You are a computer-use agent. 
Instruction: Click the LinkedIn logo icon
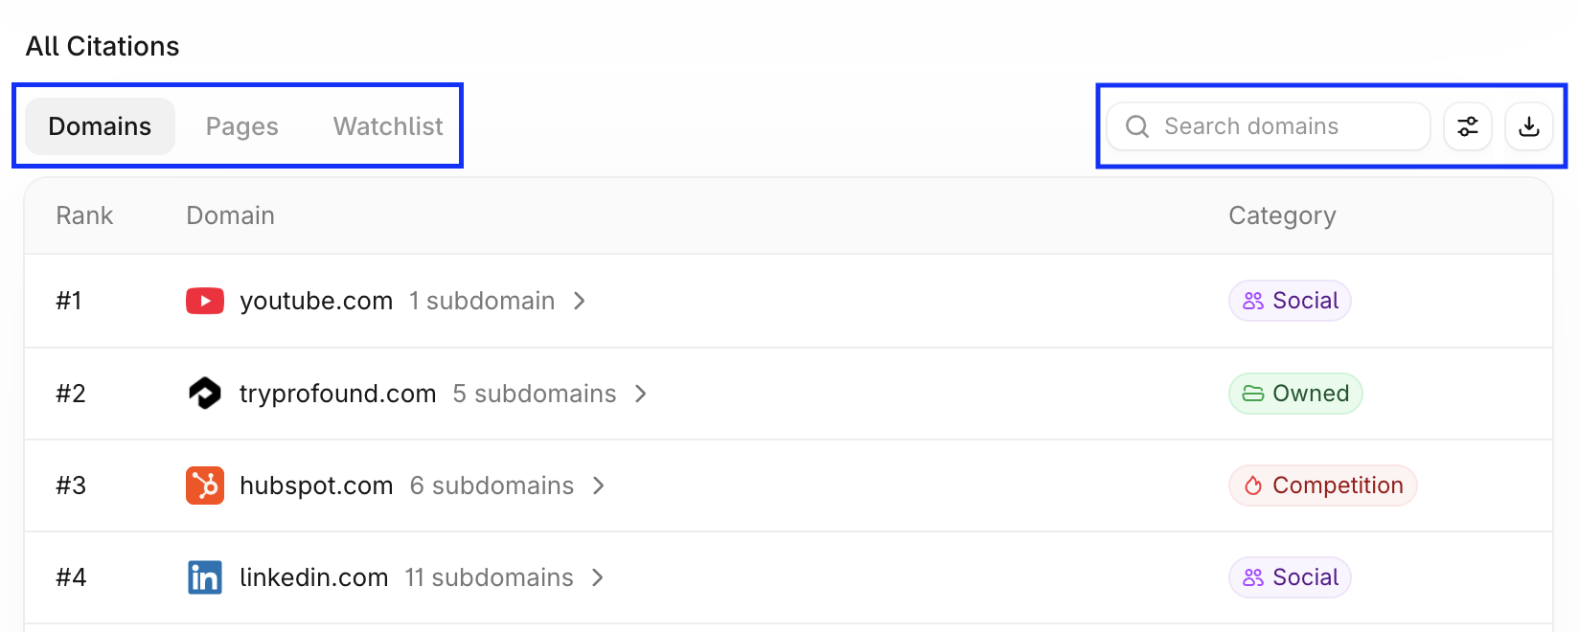(205, 577)
